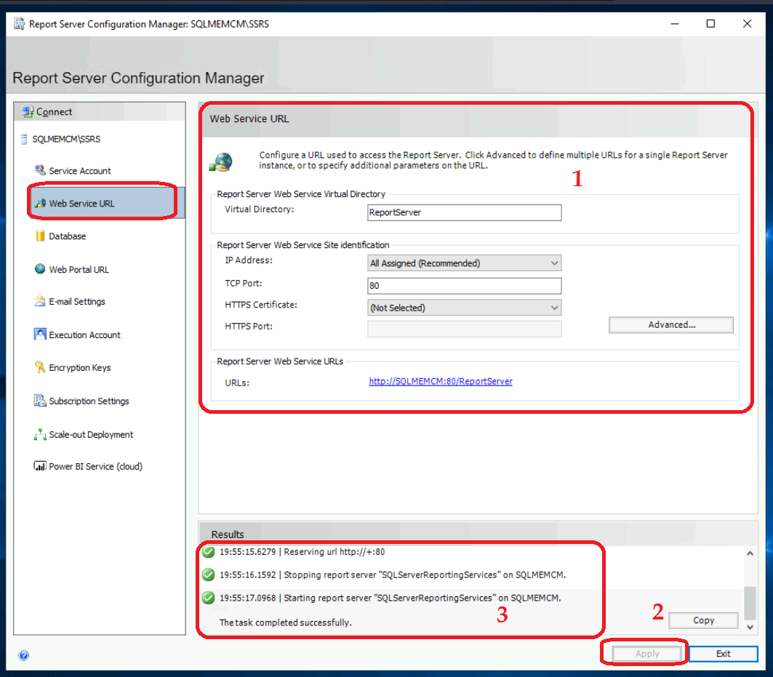Click the Copy results button
The width and height of the screenshot is (773, 677).
click(x=703, y=620)
